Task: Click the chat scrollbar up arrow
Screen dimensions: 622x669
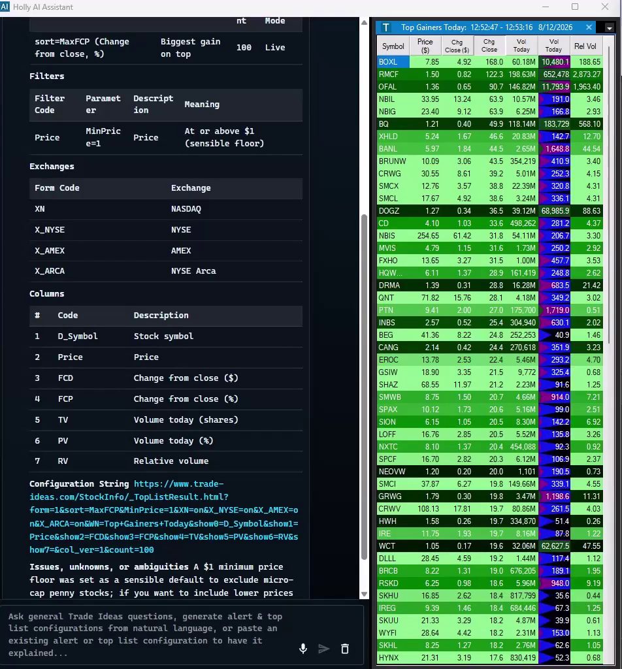Action: point(364,22)
